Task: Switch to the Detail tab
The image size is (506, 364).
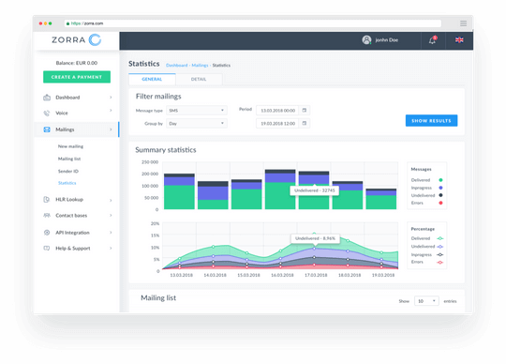Action: click(x=199, y=79)
